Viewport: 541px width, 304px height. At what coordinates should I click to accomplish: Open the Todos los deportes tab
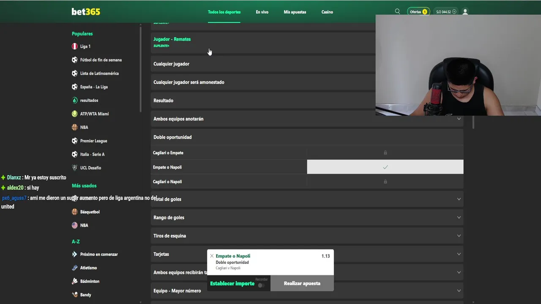[x=224, y=12]
